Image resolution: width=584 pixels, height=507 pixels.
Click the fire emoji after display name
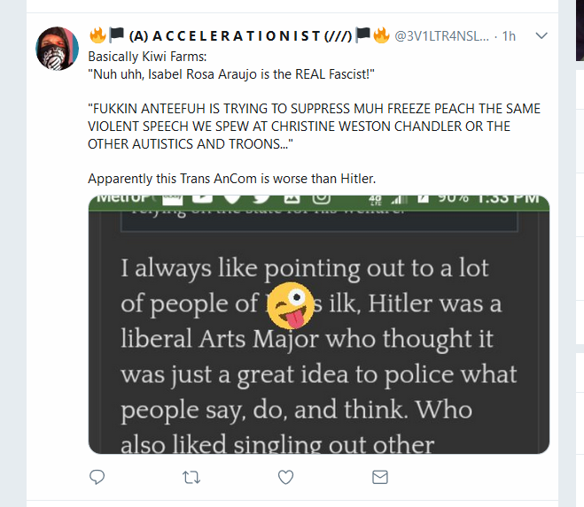(x=381, y=35)
